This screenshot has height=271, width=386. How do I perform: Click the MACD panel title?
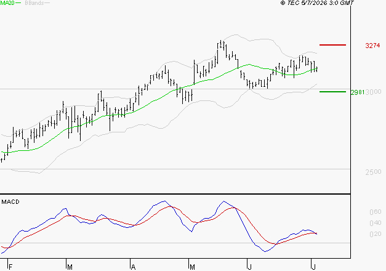point(10,202)
